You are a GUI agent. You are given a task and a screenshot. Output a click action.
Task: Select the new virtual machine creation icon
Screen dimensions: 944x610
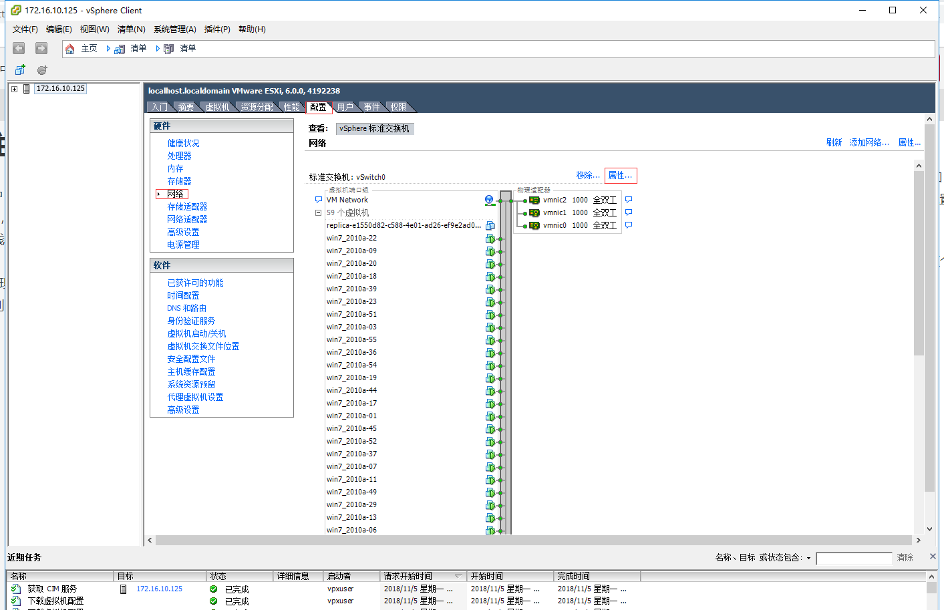pos(19,69)
